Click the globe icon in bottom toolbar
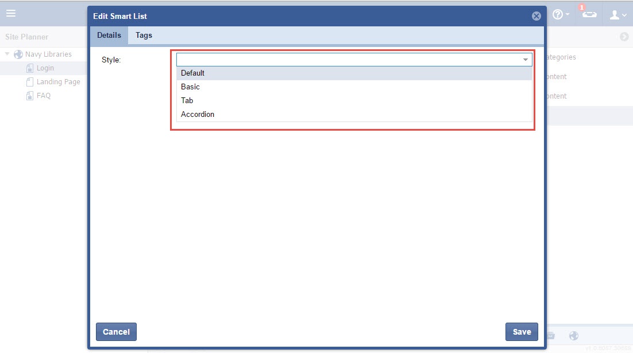The height and width of the screenshot is (353, 633). 574,336
